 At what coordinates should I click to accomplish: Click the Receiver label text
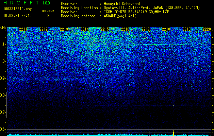click(x=69, y=12)
